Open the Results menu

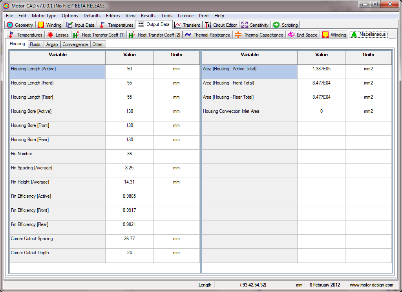pyautogui.click(x=148, y=16)
